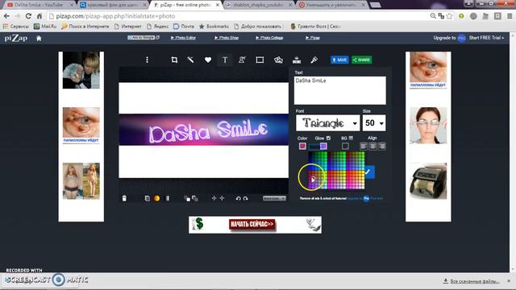516x290 pixels.
Task: Click the НАЧАТЬ СЕЙЧАС ad button
Action: (252, 224)
